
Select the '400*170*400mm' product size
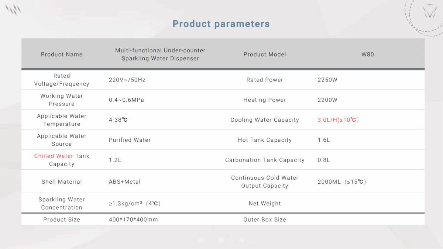tap(133, 219)
